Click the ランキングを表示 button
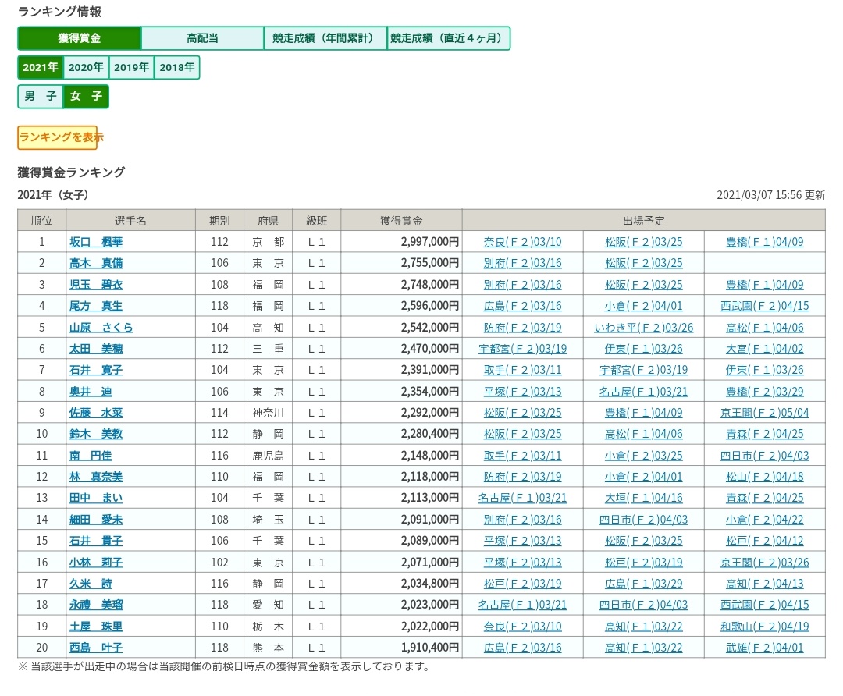843x696 pixels. [58, 137]
